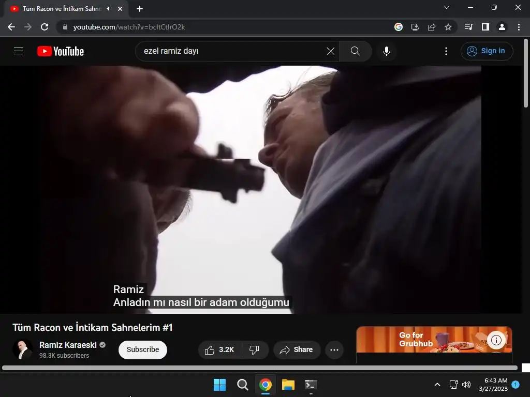Click the horizontal page scrollbar
The height and width of the screenshot is (397, 530).
point(260,368)
